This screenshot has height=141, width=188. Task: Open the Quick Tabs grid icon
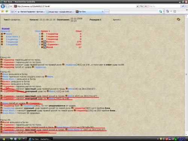12,12
